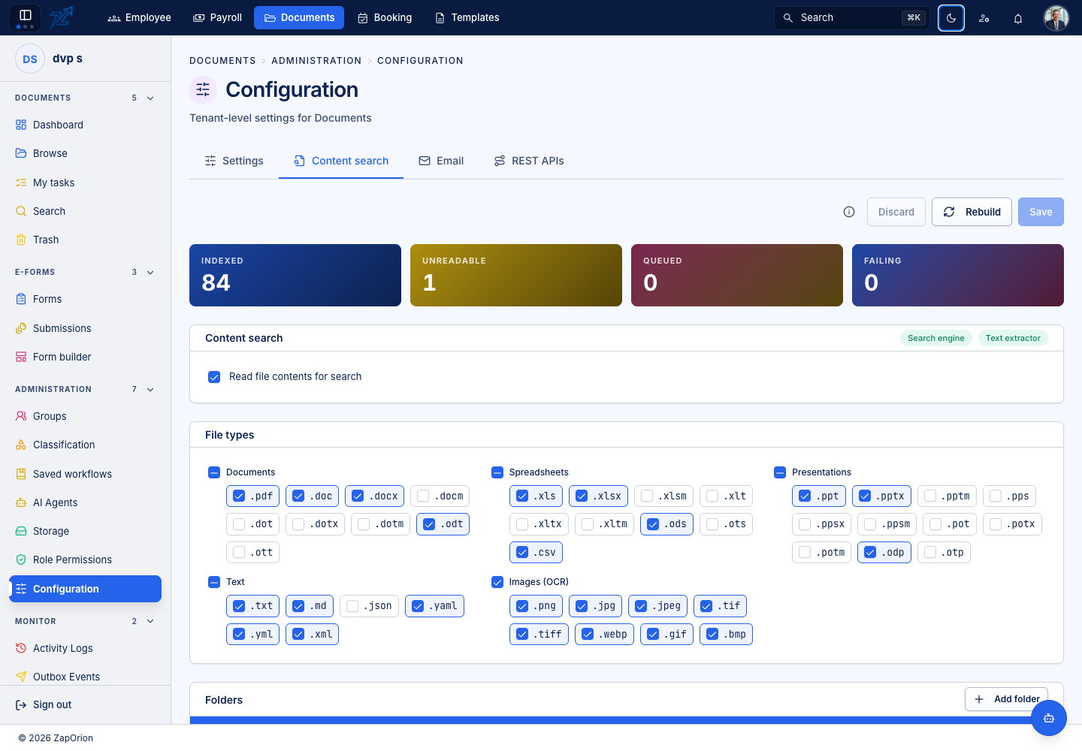Image resolution: width=1082 pixels, height=751 pixels.
Task: Uncheck the .pdf file type
Action: pos(239,496)
